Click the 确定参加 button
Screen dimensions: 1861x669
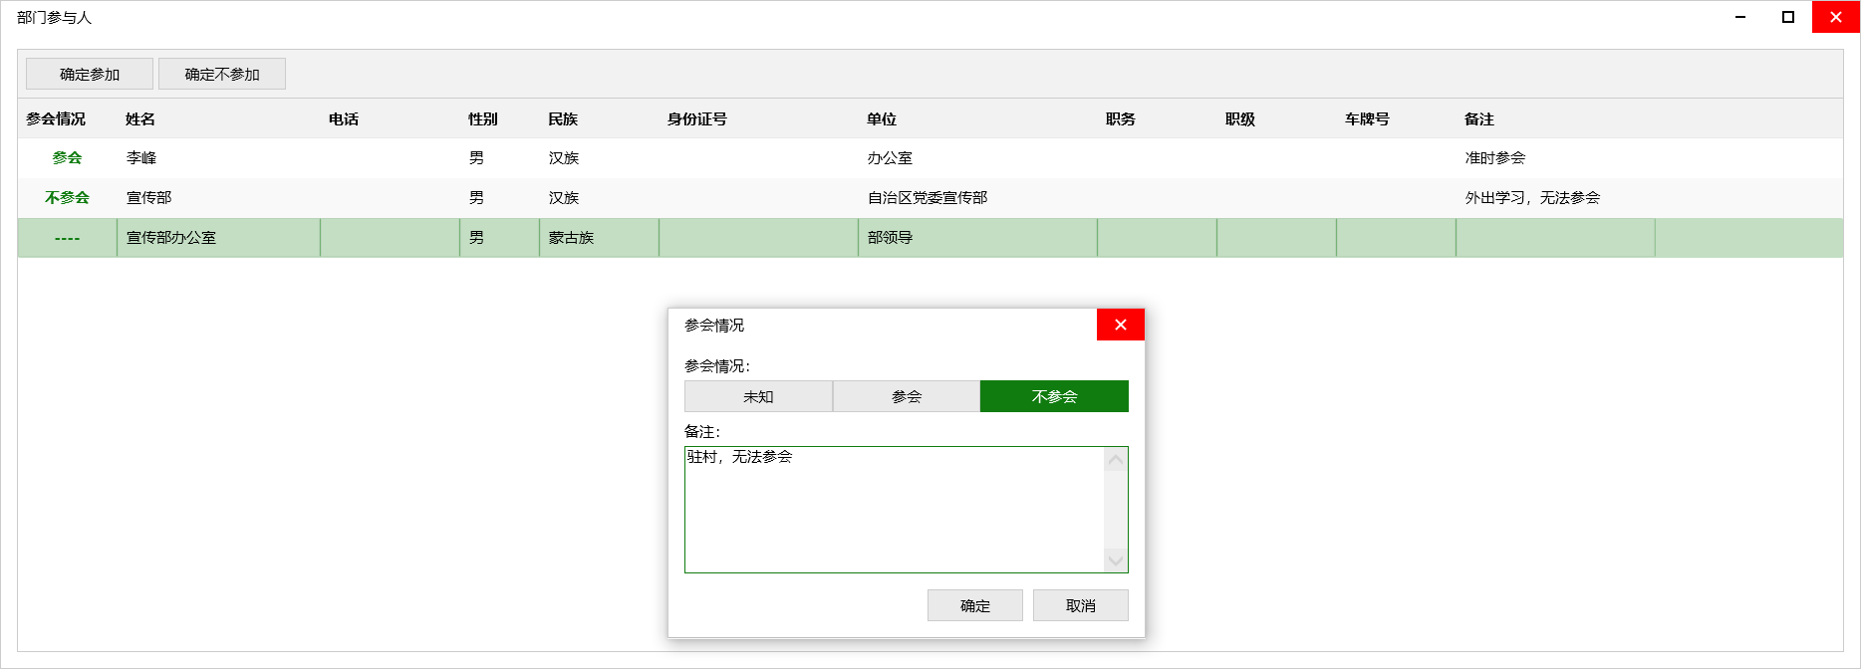pos(90,74)
